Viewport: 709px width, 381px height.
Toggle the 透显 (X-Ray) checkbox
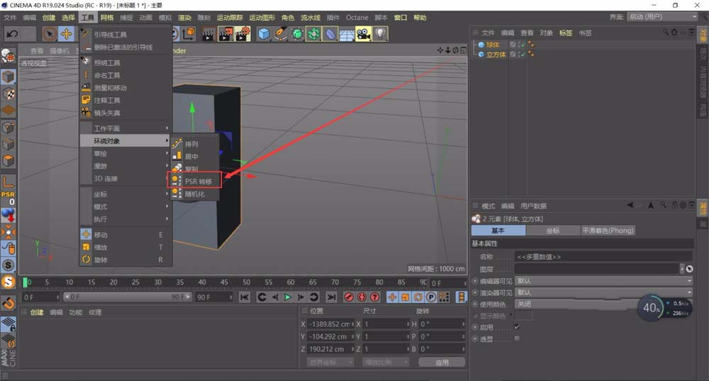(517, 338)
